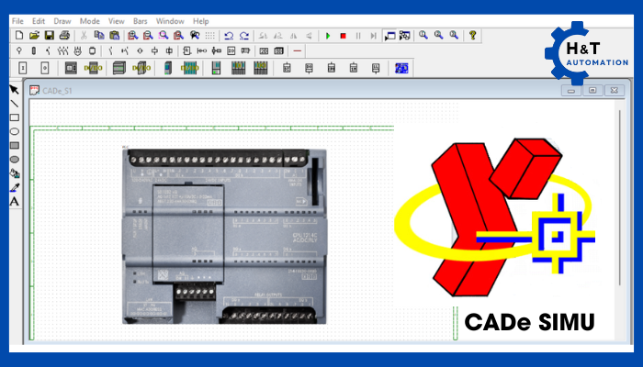Pick the hollow Ellipse drawing tool
Image resolution: width=643 pixels, height=367 pixels.
point(14,131)
